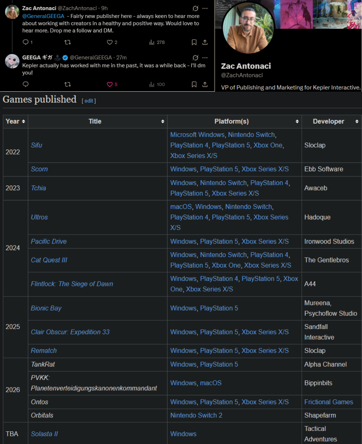The height and width of the screenshot is (444, 362).
Task: Like Zac Antonaci's tweet
Action: [x=109, y=42]
